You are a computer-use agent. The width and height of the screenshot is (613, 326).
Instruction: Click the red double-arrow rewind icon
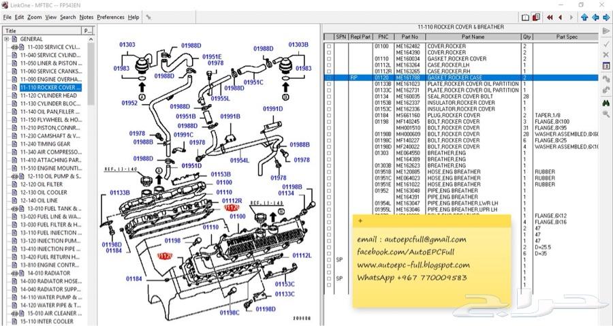click(550, 18)
